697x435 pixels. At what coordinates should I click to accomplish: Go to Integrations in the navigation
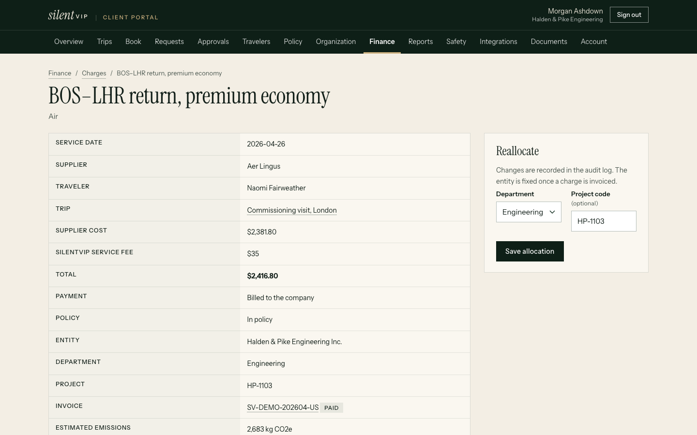pos(499,42)
